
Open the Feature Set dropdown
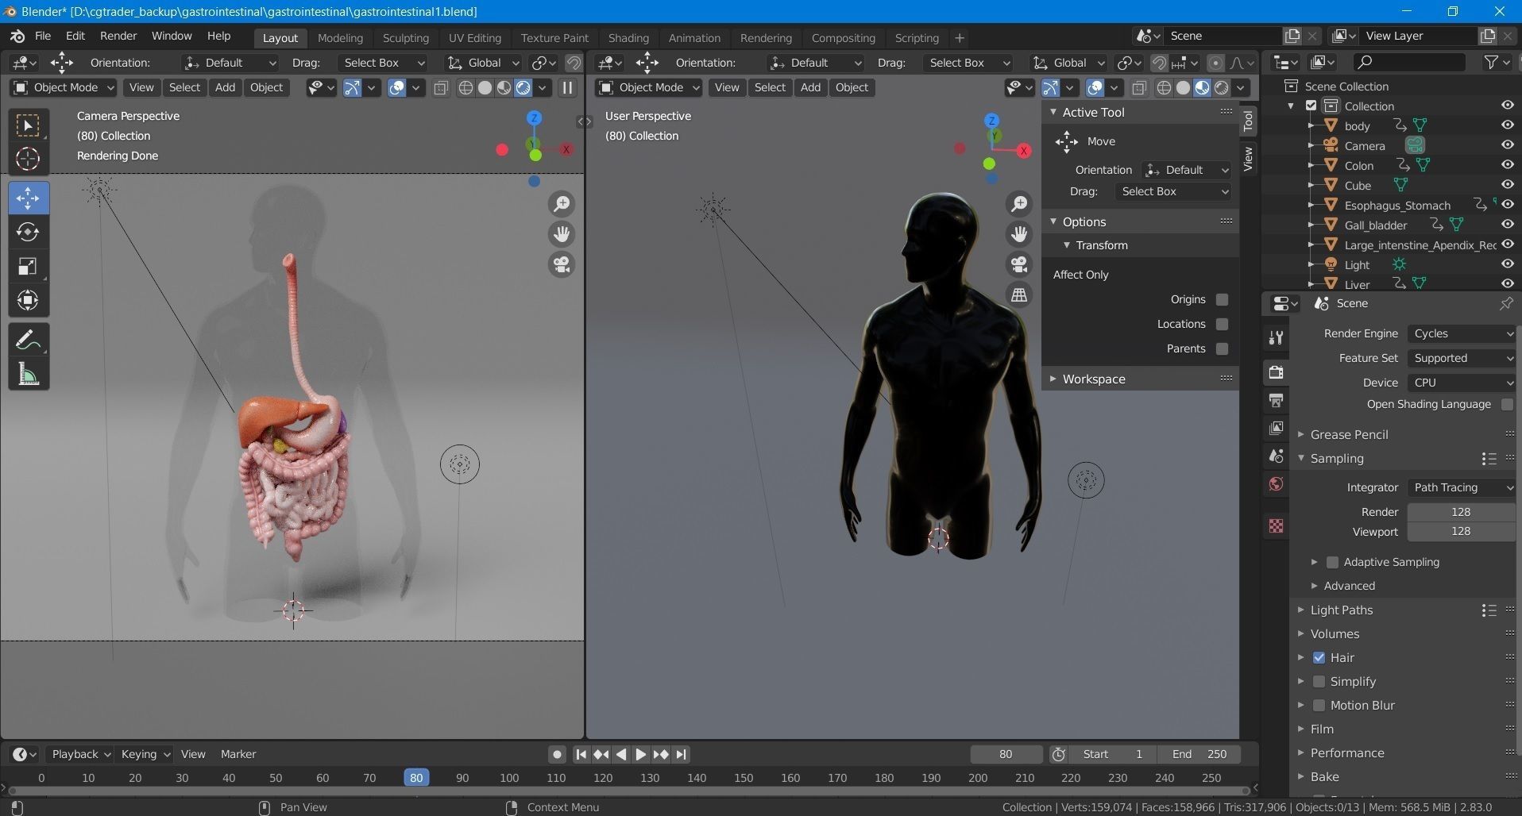pos(1462,358)
